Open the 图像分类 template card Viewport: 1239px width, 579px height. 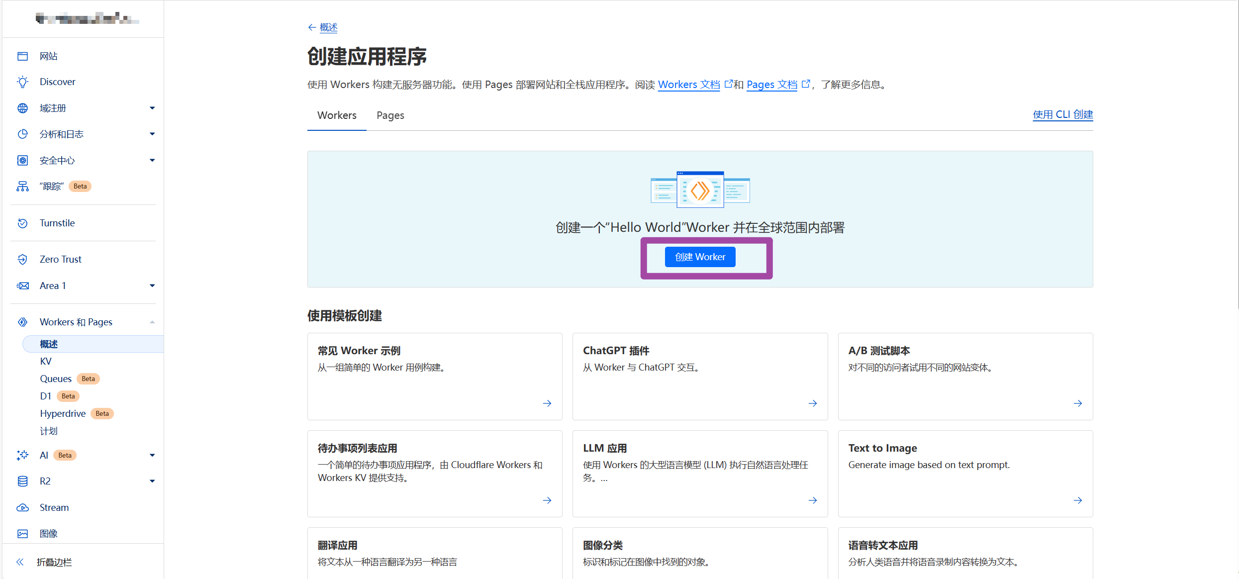point(700,553)
